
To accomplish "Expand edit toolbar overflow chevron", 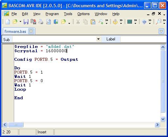I will (106, 22).
